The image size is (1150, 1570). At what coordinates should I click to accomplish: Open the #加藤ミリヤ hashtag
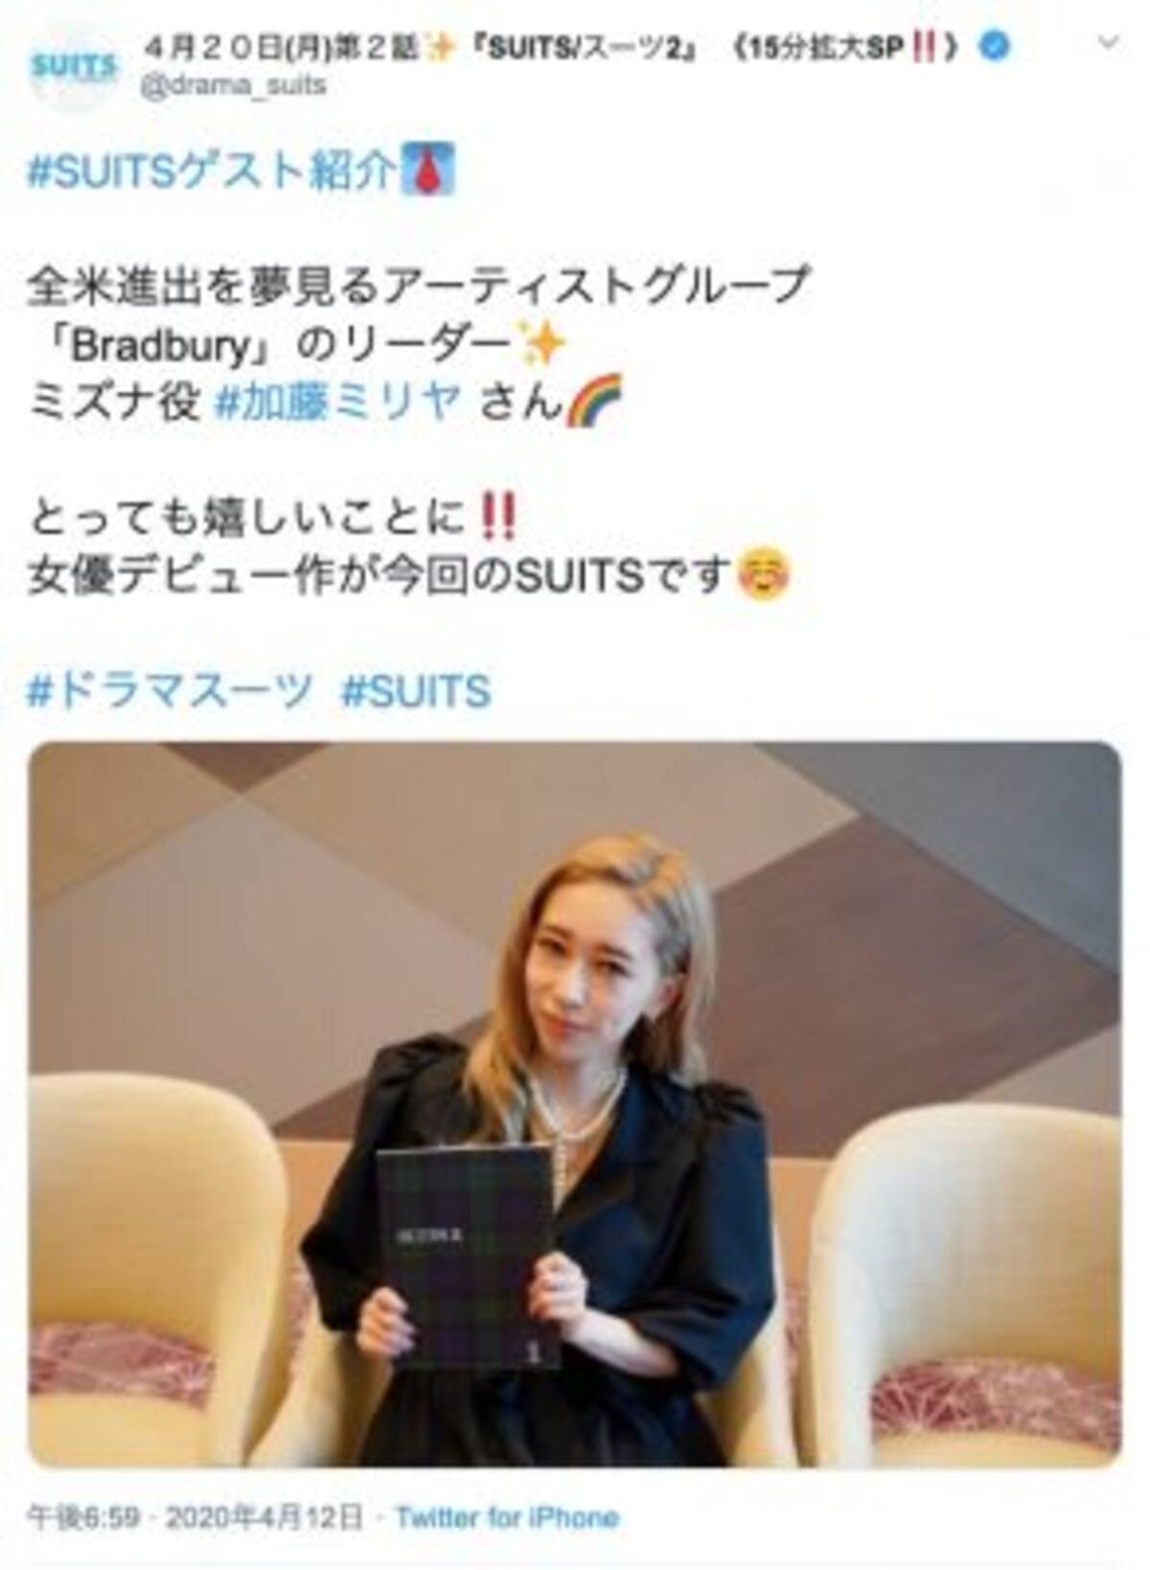[340, 404]
